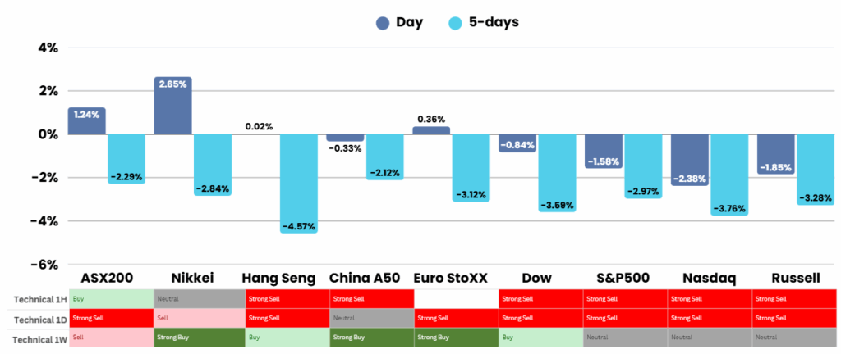Select the Dow -3.59% five-day bar
The image size is (841, 354).
[x=558, y=172]
